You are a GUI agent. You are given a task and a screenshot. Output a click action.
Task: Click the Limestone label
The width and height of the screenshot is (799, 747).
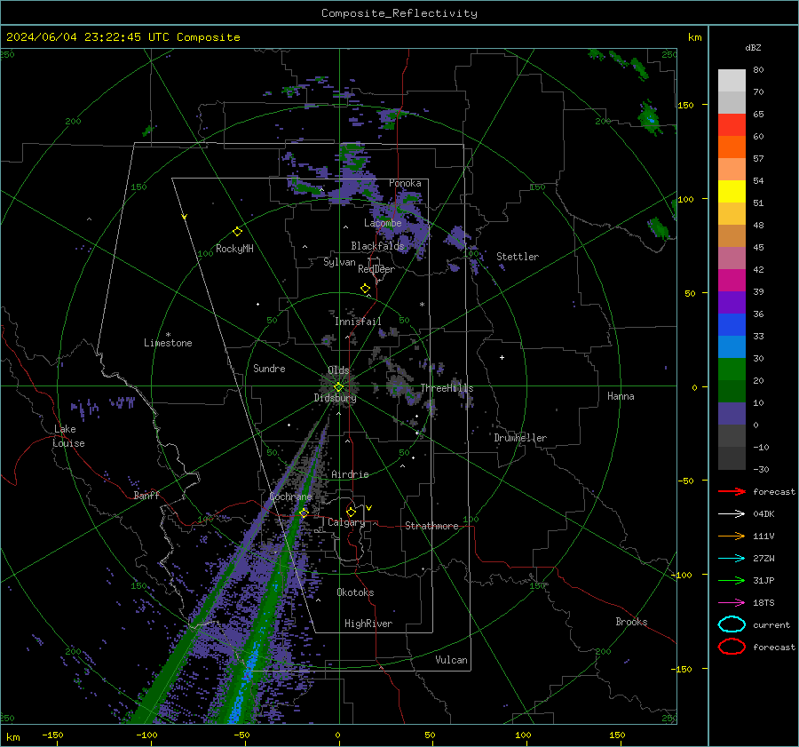click(168, 343)
